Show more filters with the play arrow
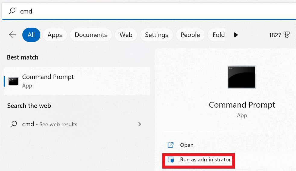Viewport: 296px width, 171px height. point(236,35)
